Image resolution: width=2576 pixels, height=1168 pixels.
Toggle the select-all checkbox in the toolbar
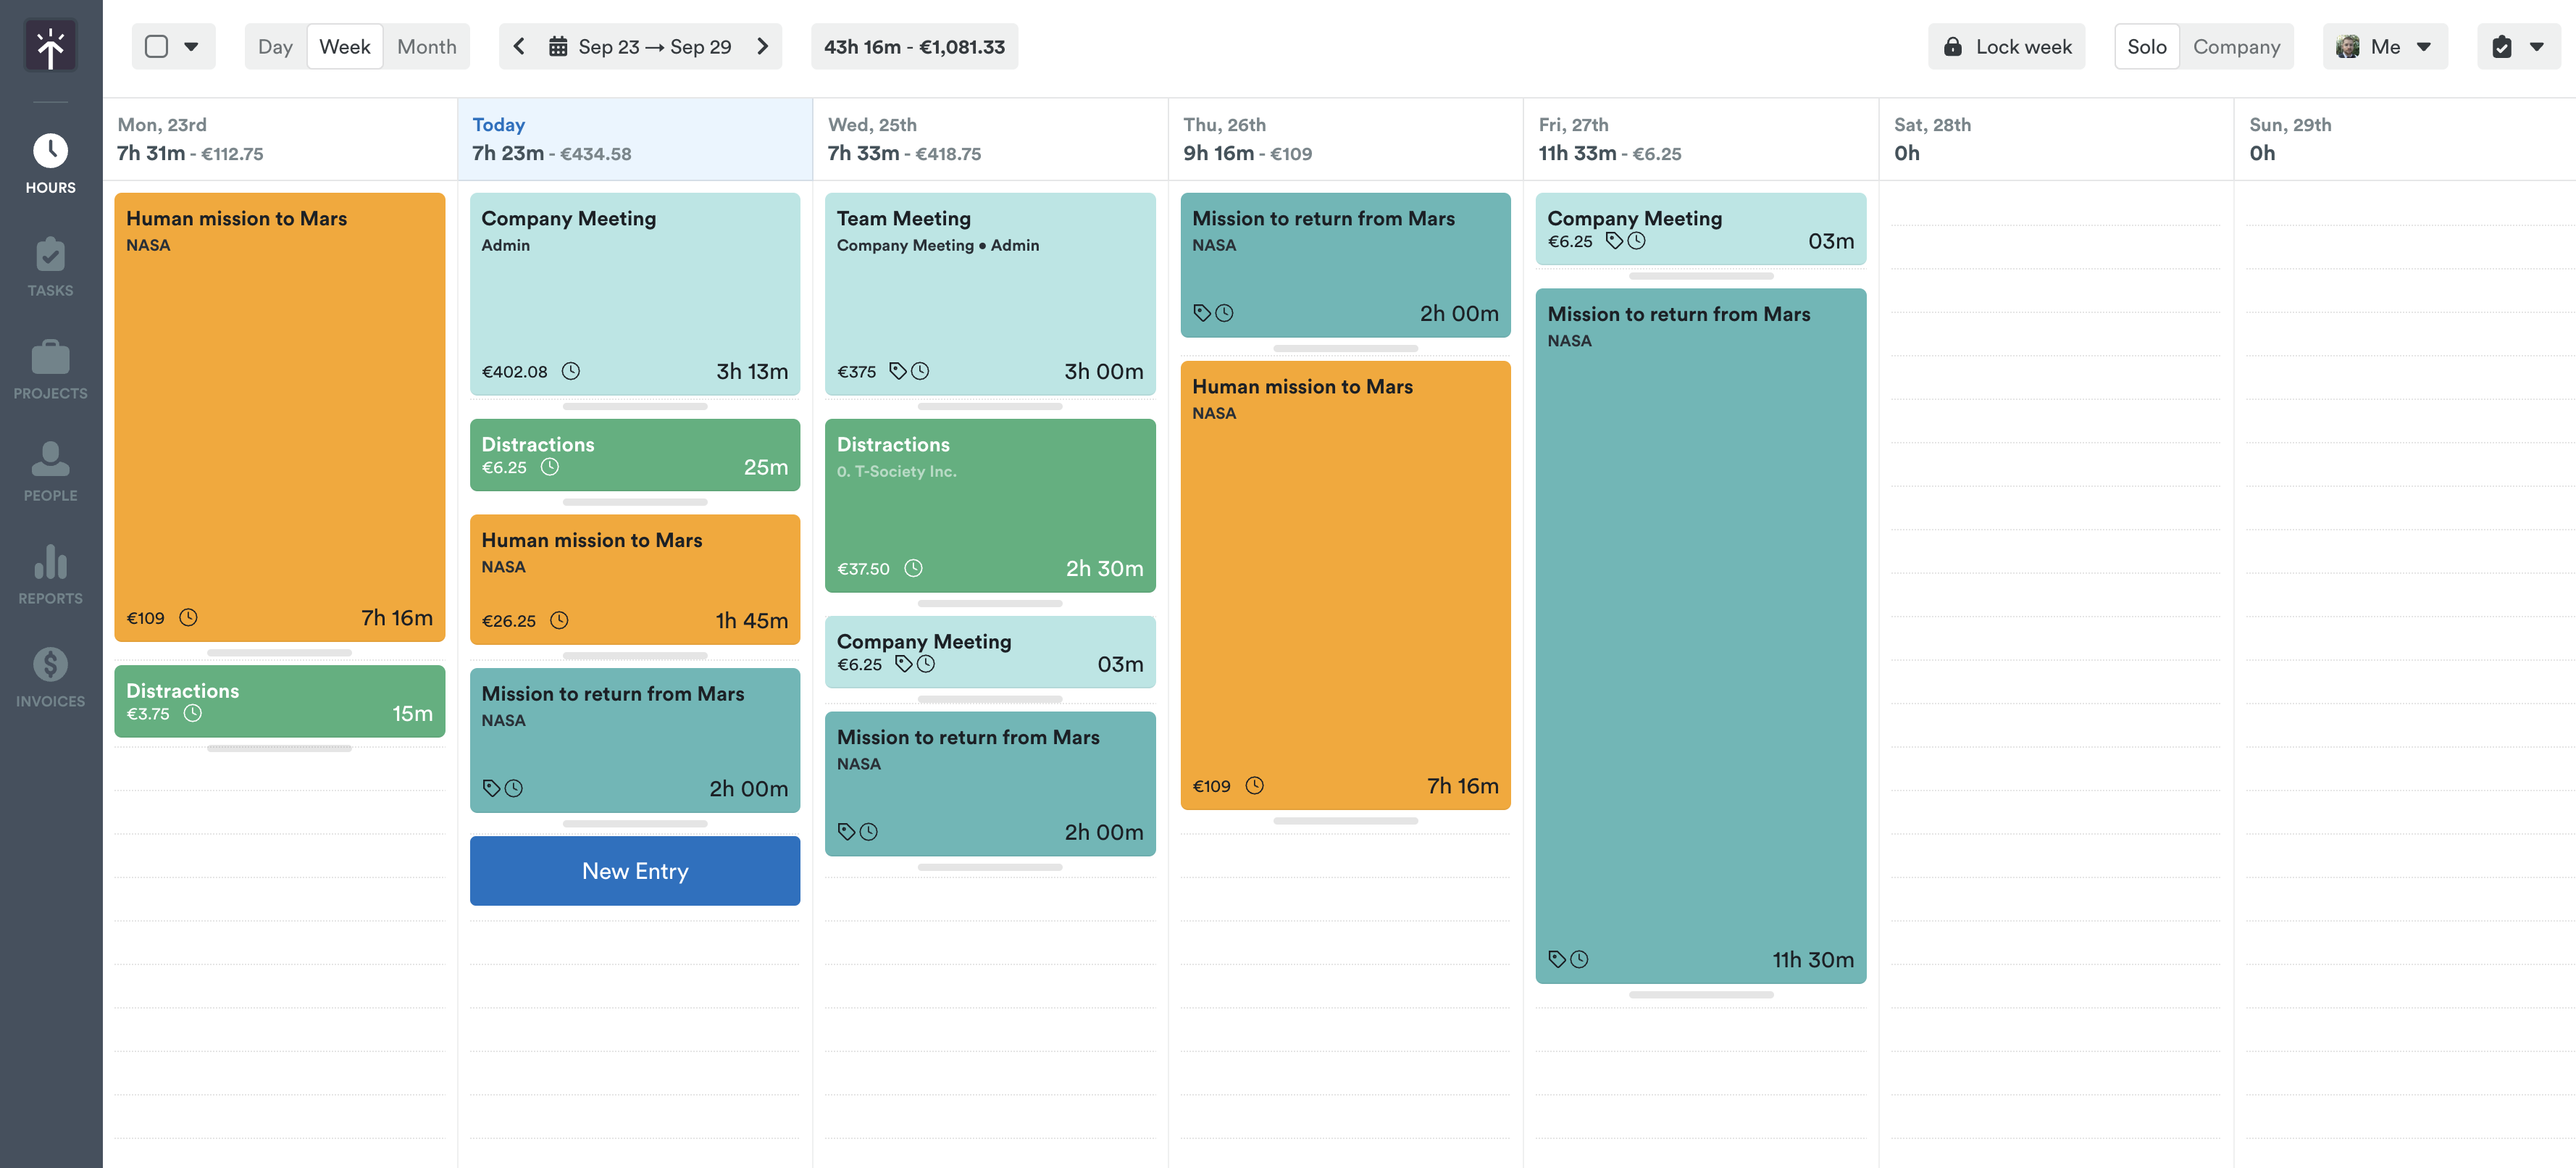[155, 46]
